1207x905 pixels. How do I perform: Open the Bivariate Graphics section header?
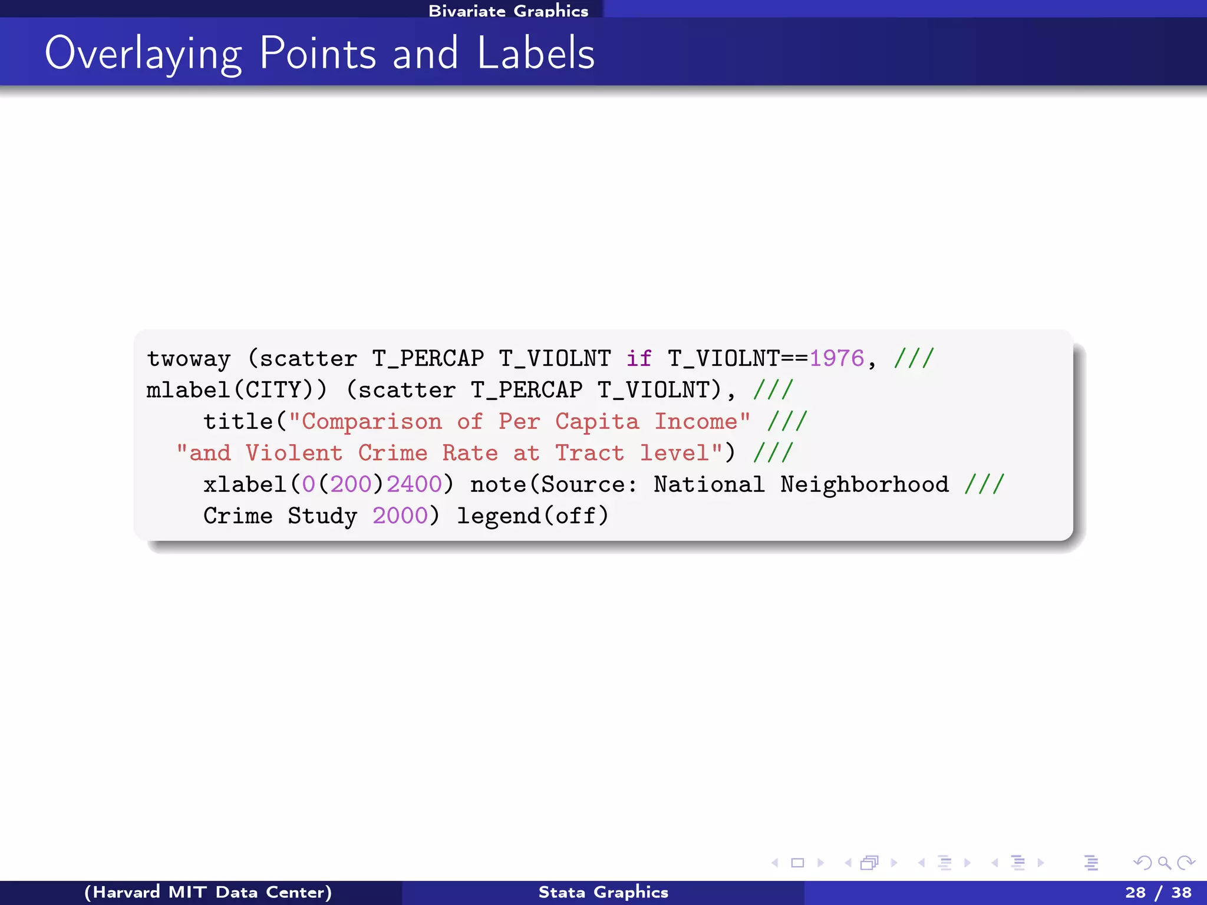(508, 10)
